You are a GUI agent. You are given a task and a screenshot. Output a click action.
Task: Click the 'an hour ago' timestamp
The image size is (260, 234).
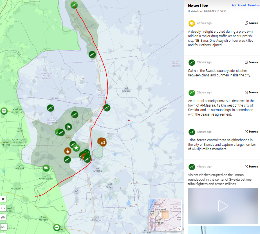[x=204, y=23]
